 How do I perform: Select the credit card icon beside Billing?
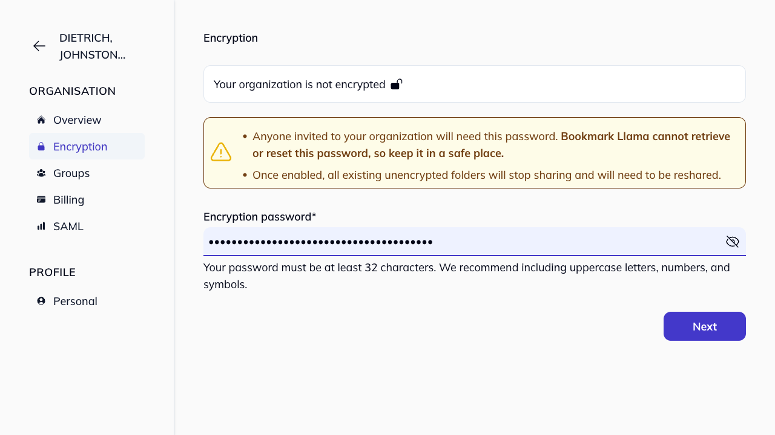point(41,199)
